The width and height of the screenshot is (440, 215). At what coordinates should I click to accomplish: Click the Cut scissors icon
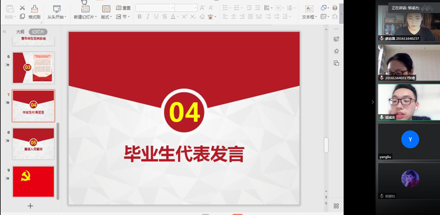pyautogui.click(x=23, y=8)
